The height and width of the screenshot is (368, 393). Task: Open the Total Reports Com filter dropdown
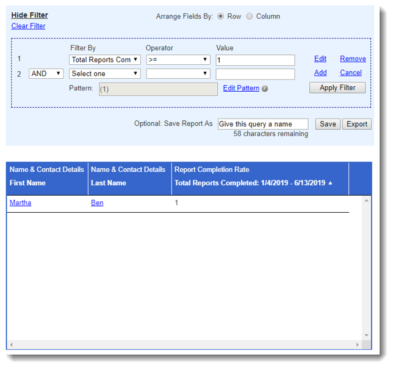pos(105,60)
